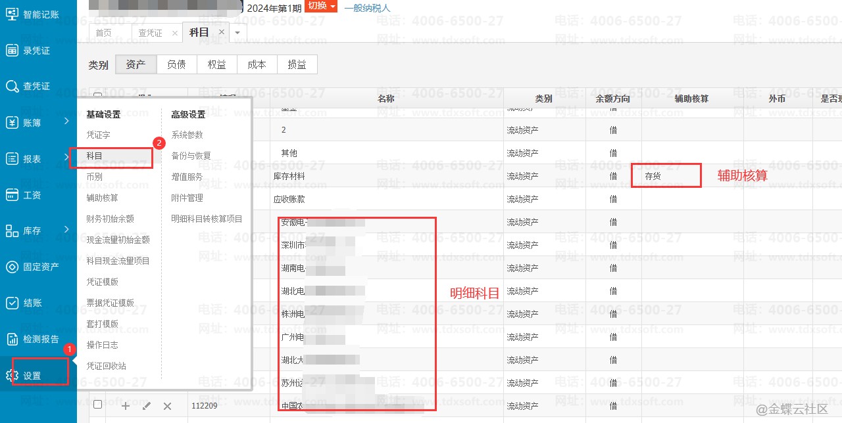Click the 查凭证 magnifier sidebar icon
Screen dimensions: 842x423
click(x=12, y=86)
